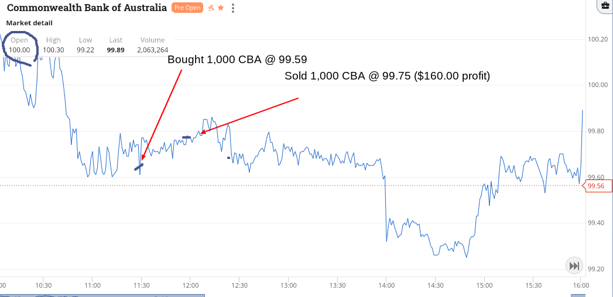Select the Open value 100.00
613x297 pixels.
19,50
